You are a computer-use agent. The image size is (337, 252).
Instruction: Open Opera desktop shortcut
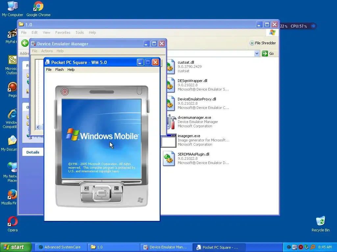(13, 224)
